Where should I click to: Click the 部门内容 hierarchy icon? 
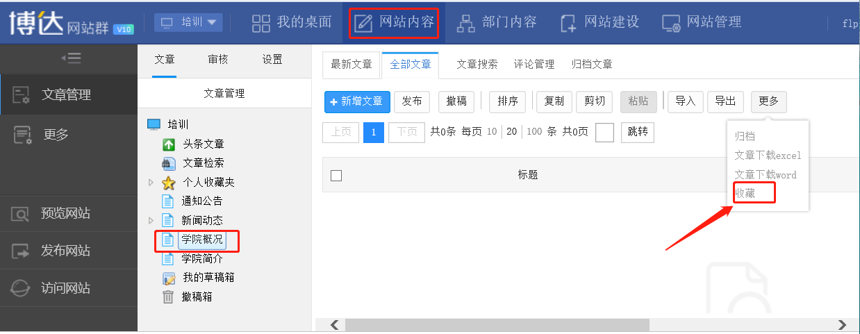(x=465, y=23)
